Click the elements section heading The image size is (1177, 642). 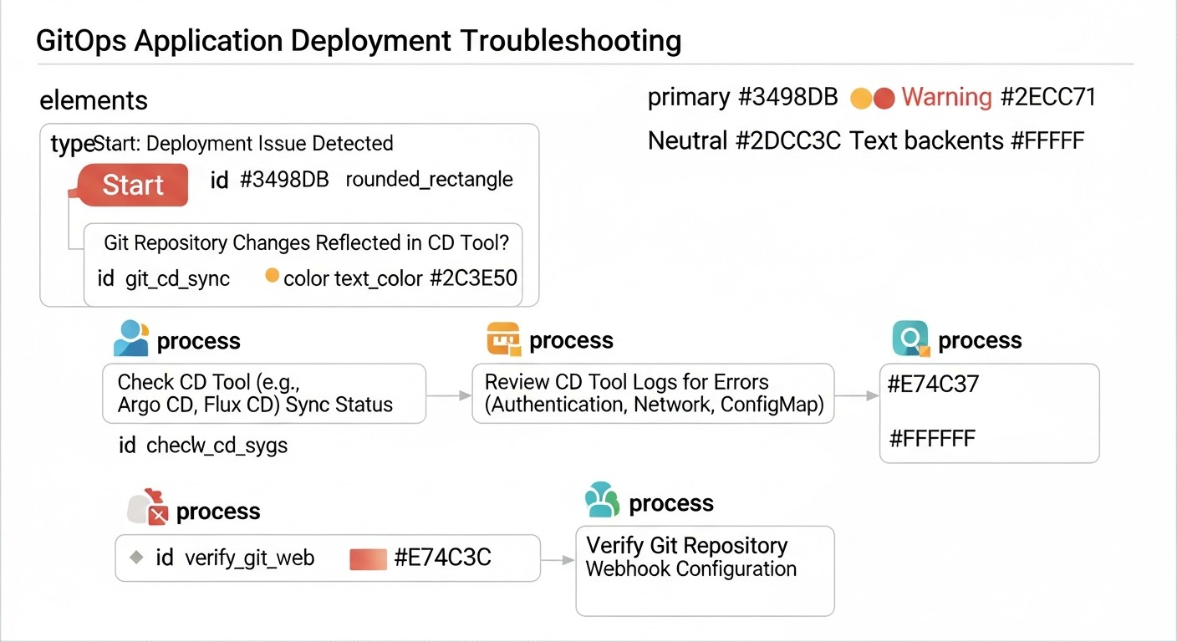click(x=93, y=101)
